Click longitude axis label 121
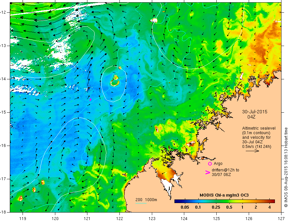Screen dimensions: 288x222 pyautogui.click(x=87, y=218)
